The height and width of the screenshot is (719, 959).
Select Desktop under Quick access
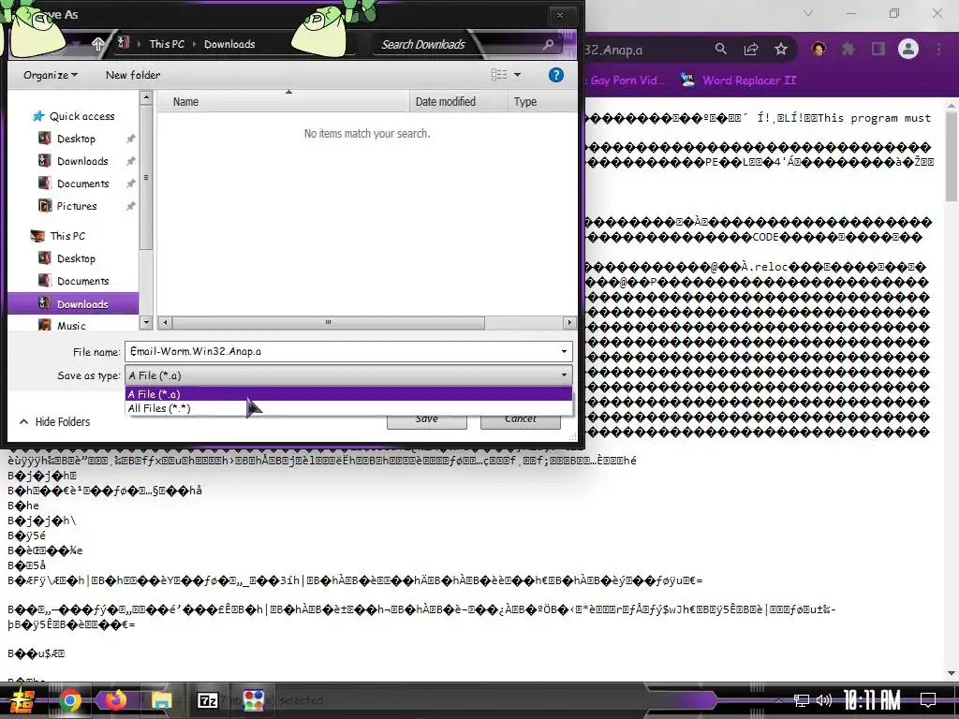(77, 139)
